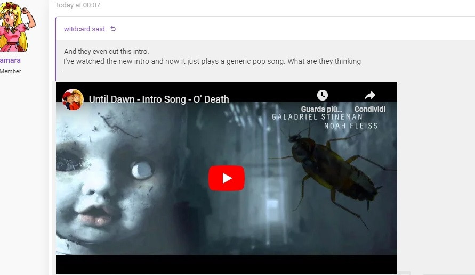This screenshot has height=275, width=475.
Task: Play the Until Dawn intro song video
Action: [226, 178]
